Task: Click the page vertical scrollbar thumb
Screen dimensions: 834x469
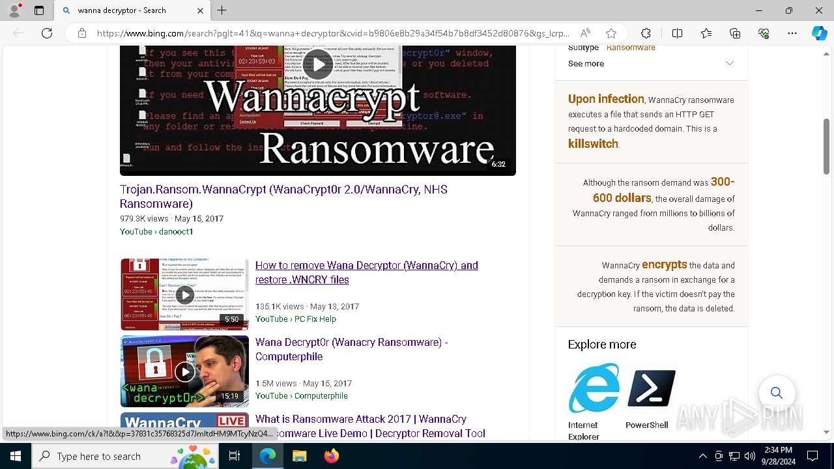Action: [x=827, y=147]
